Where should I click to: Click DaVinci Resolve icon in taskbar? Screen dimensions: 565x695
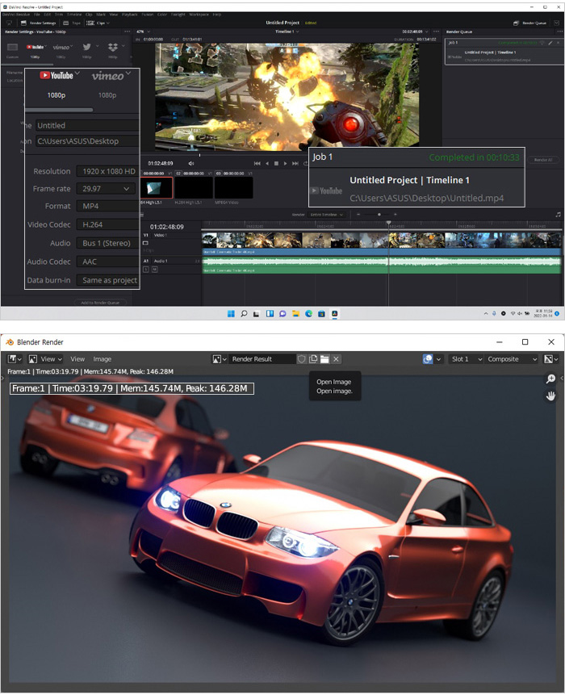tap(335, 314)
